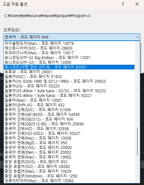
Task: Choose 유니코드(UTF-32) code page 12000
Action: [x=69, y=62]
